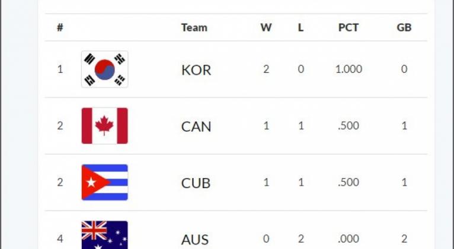Click rank number 1 in Korea's row
This screenshot has width=454, height=249.
(x=60, y=69)
